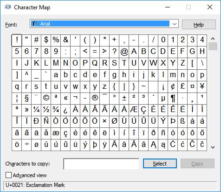Image resolution: width=221 pixels, height=192 pixels.
Task: Choose the pound sterling £ character
Action: (x=182, y=87)
